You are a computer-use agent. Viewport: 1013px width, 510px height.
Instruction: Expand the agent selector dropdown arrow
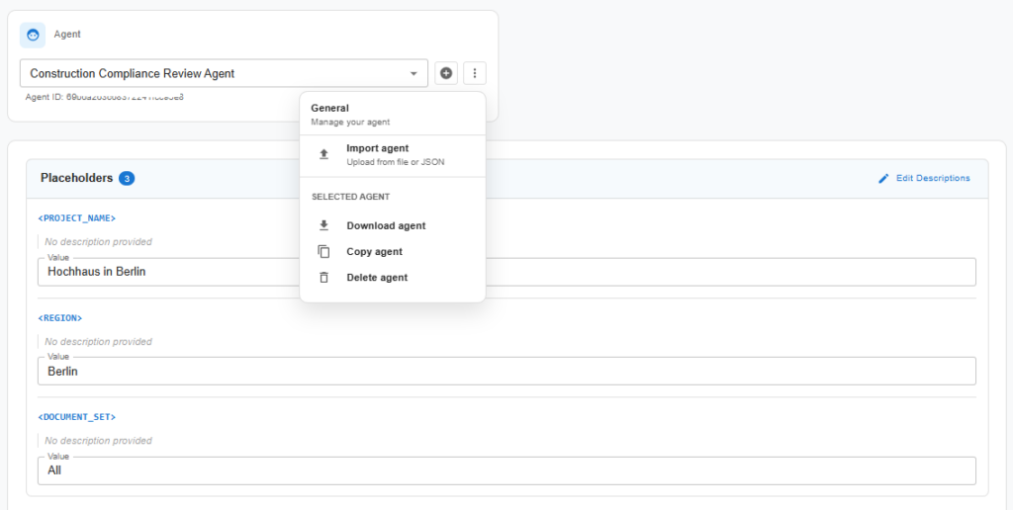tap(414, 74)
